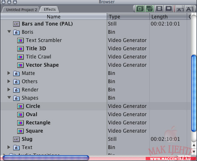Click the Shapes bin folder icon

point(16,98)
